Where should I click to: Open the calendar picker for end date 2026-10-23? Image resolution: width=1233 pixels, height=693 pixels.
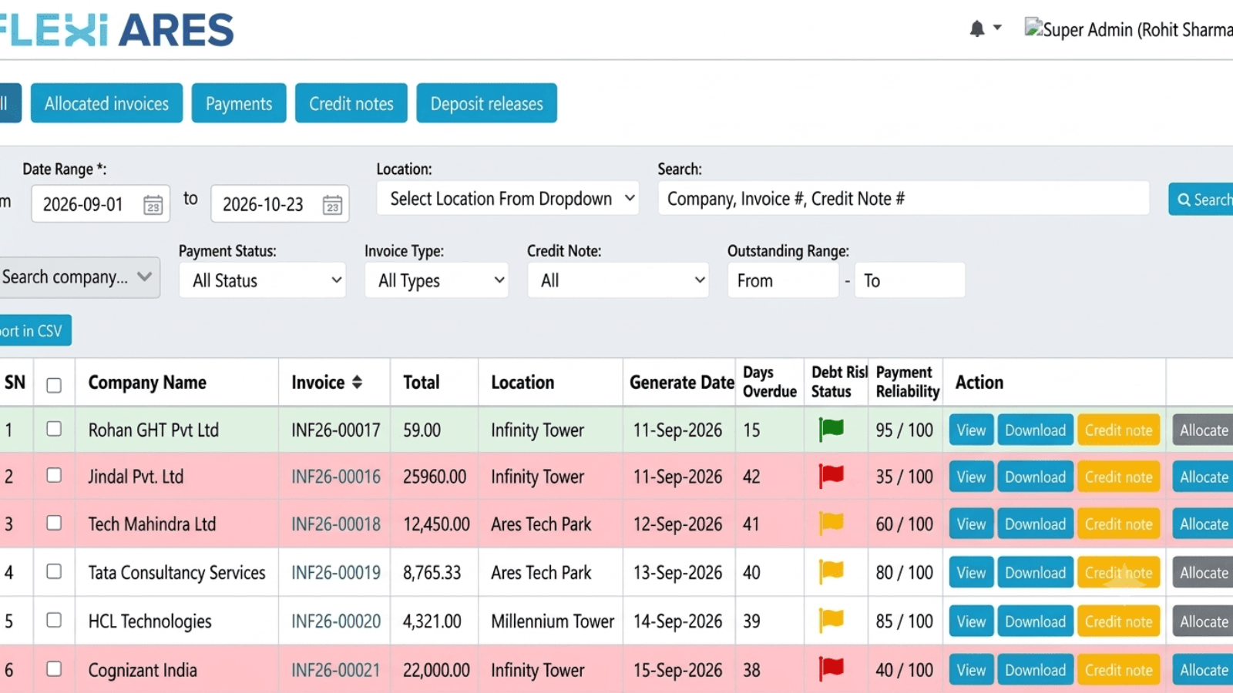(332, 205)
